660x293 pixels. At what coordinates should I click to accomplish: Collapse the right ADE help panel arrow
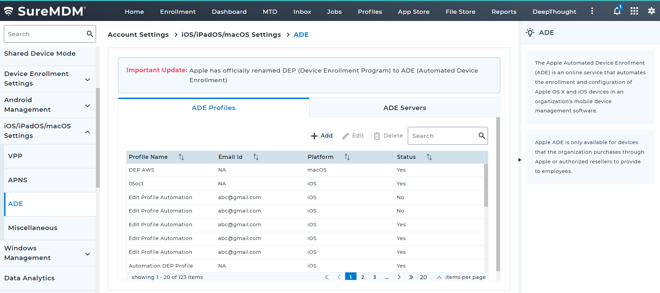[x=520, y=160]
